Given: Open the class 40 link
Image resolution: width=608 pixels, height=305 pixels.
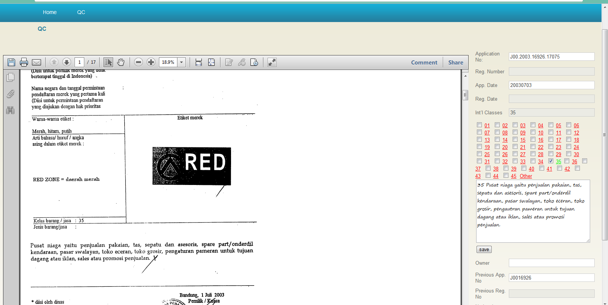Looking at the screenshot, I should pyautogui.click(x=532, y=169).
